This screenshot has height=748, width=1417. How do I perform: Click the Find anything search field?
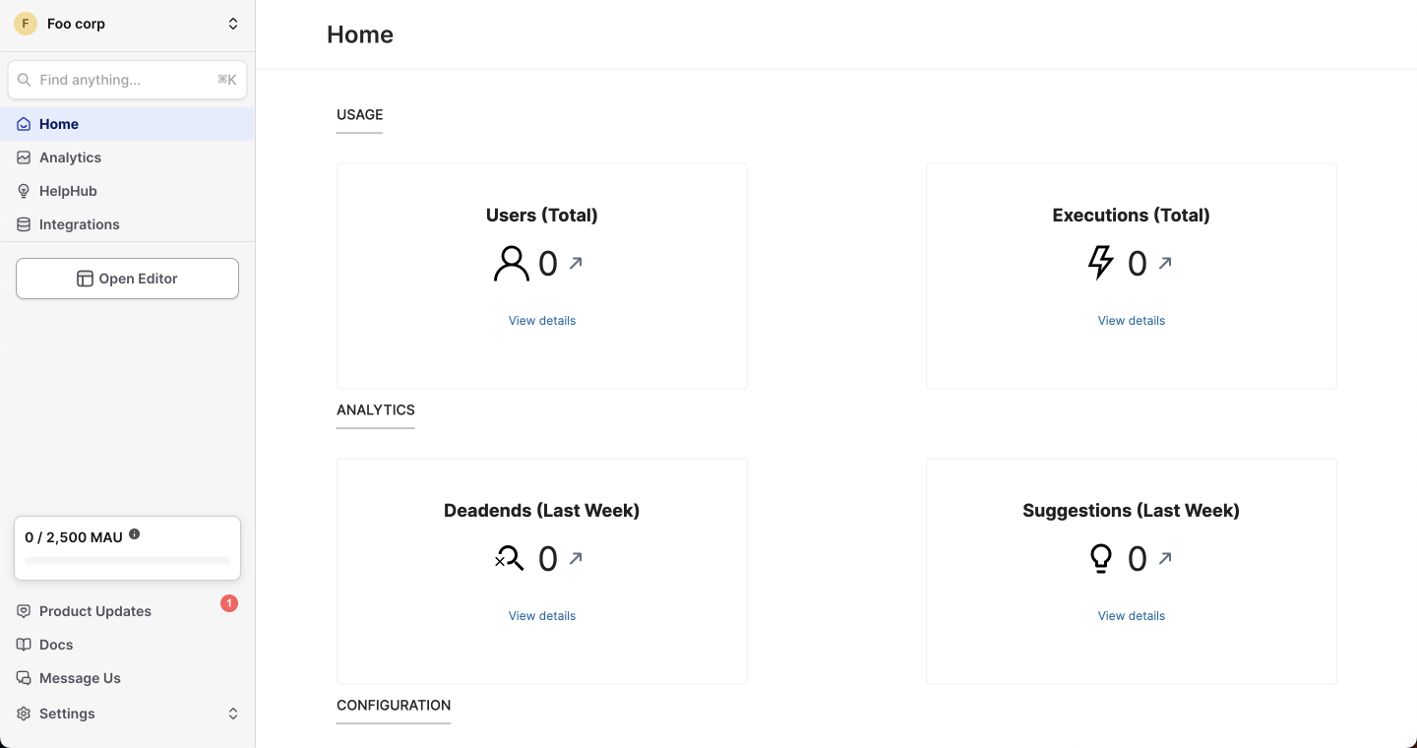pos(126,80)
